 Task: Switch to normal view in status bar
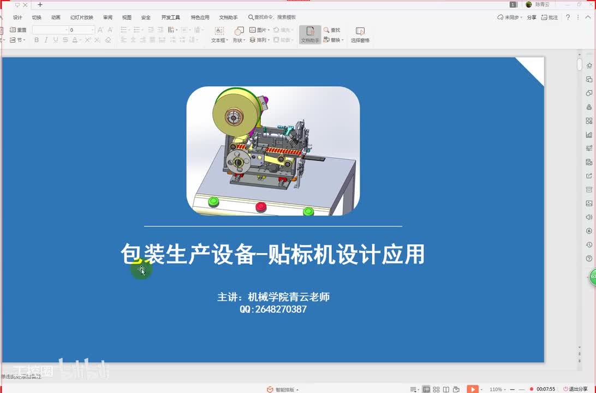(426, 390)
